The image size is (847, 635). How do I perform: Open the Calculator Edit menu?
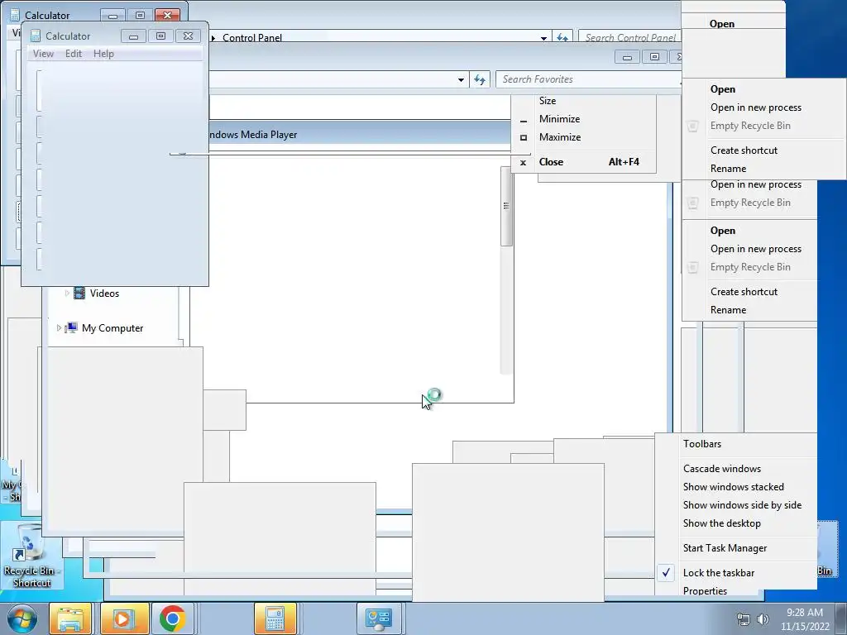coord(74,54)
